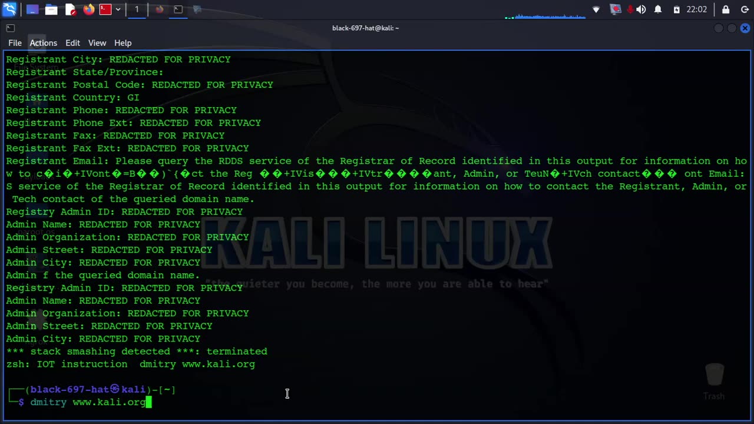Screen dimensions: 754x424
Task: Click 'Registrant Phone Ext' line
Action: [x=133, y=123]
